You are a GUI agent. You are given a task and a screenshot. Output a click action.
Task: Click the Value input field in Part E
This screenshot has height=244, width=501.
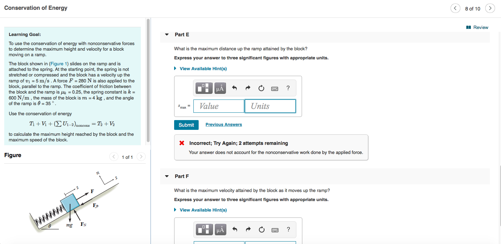click(219, 106)
